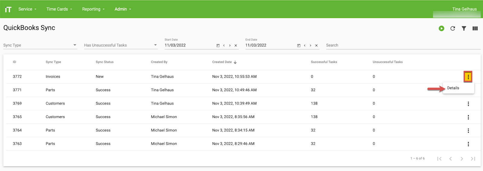483x171 pixels.
Task: Click the ID cell 3772
Action: (17, 76)
